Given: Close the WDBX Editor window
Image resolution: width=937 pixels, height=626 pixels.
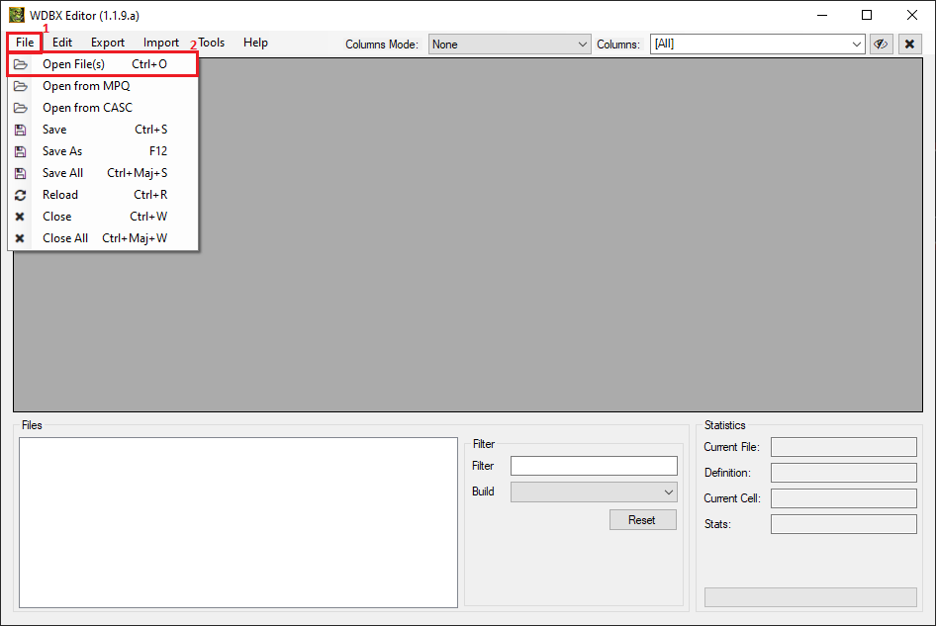Looking at the screenshot, I should 912,15.
